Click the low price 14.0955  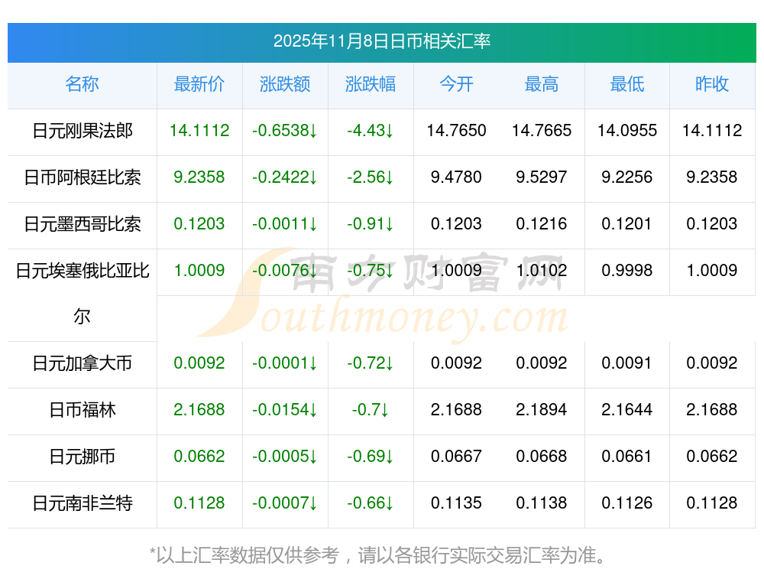pos(627,131)
